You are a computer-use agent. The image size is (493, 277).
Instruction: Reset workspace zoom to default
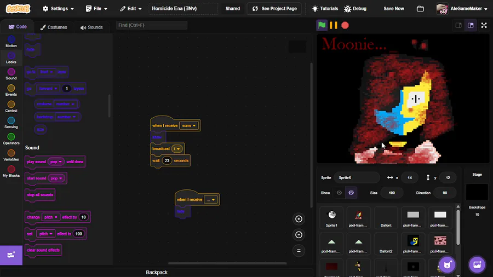coord(299,251)
